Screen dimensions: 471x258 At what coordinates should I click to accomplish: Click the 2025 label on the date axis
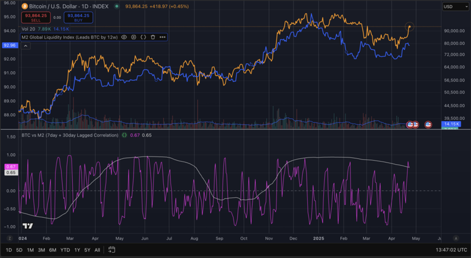[x=318, y=239]
